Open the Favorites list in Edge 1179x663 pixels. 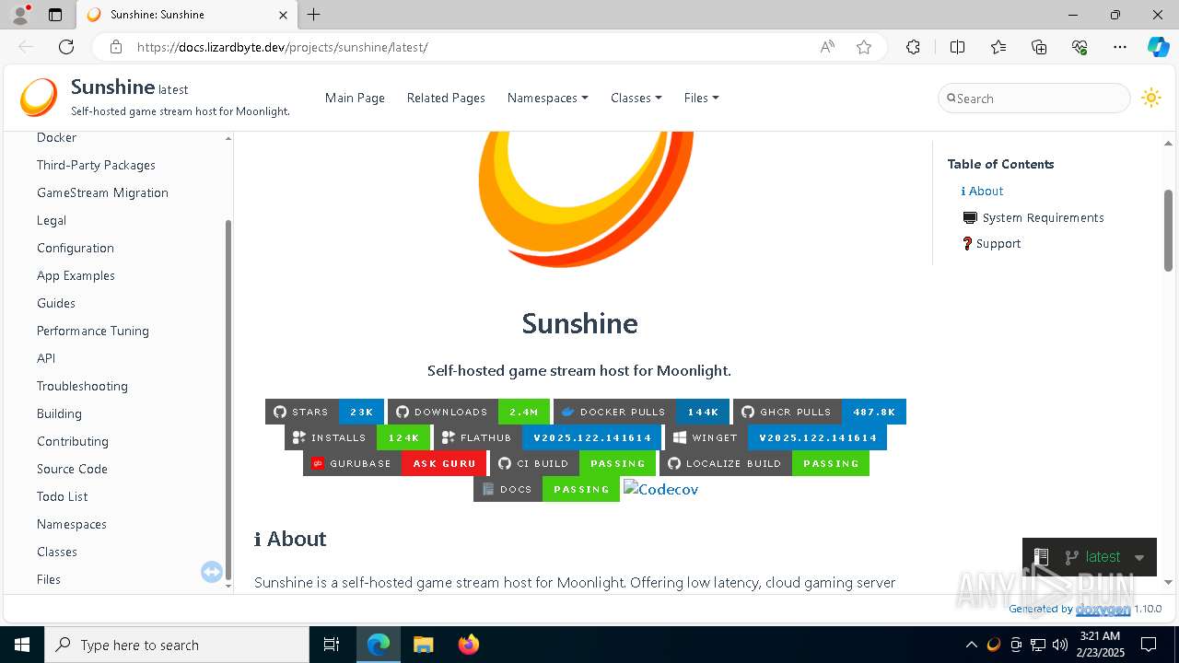coord(998,47)
